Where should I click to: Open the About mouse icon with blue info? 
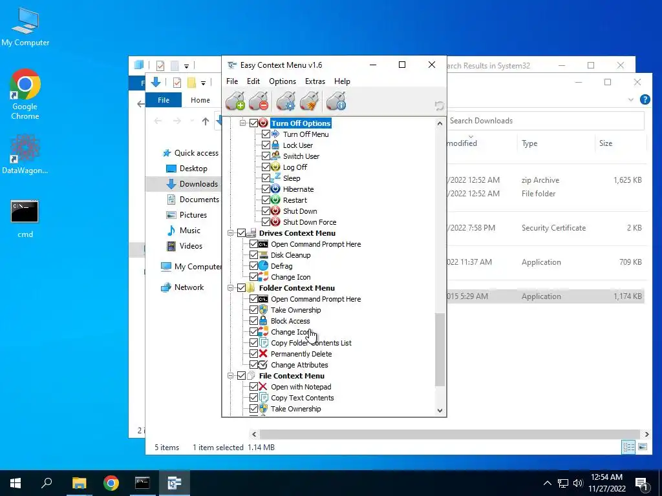click(336, 101)
